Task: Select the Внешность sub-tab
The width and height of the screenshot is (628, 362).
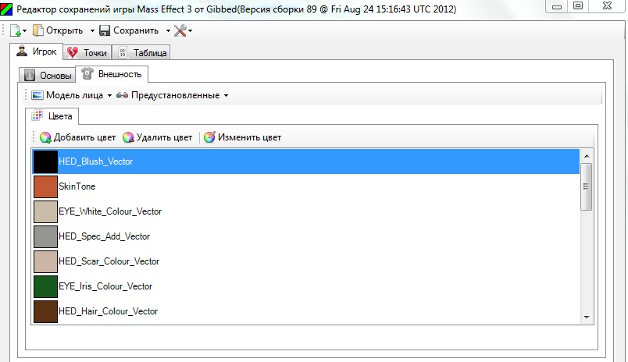Action: (x=112, y=74)
